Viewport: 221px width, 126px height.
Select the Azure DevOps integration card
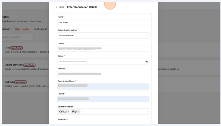point(25,67)
